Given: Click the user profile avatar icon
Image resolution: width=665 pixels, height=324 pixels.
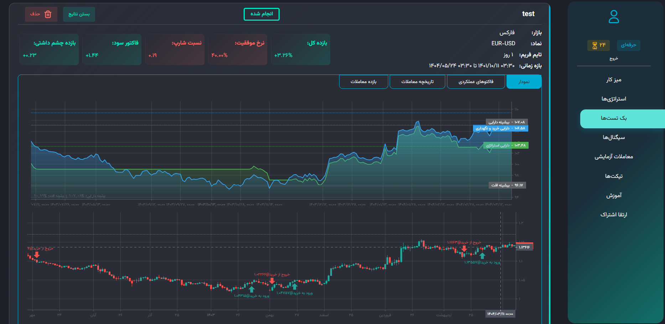Looking at the screenshot, I should click(614, 17).
